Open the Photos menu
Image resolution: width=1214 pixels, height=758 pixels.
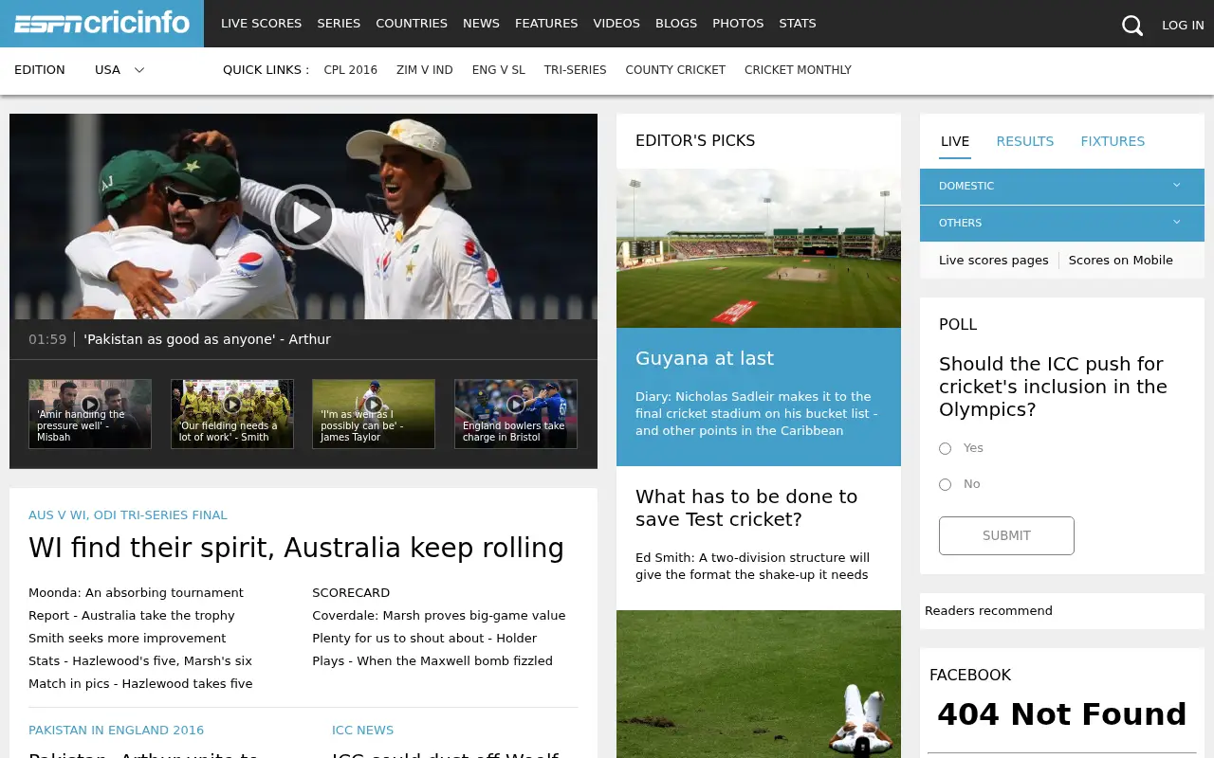(x=738, y=24)
